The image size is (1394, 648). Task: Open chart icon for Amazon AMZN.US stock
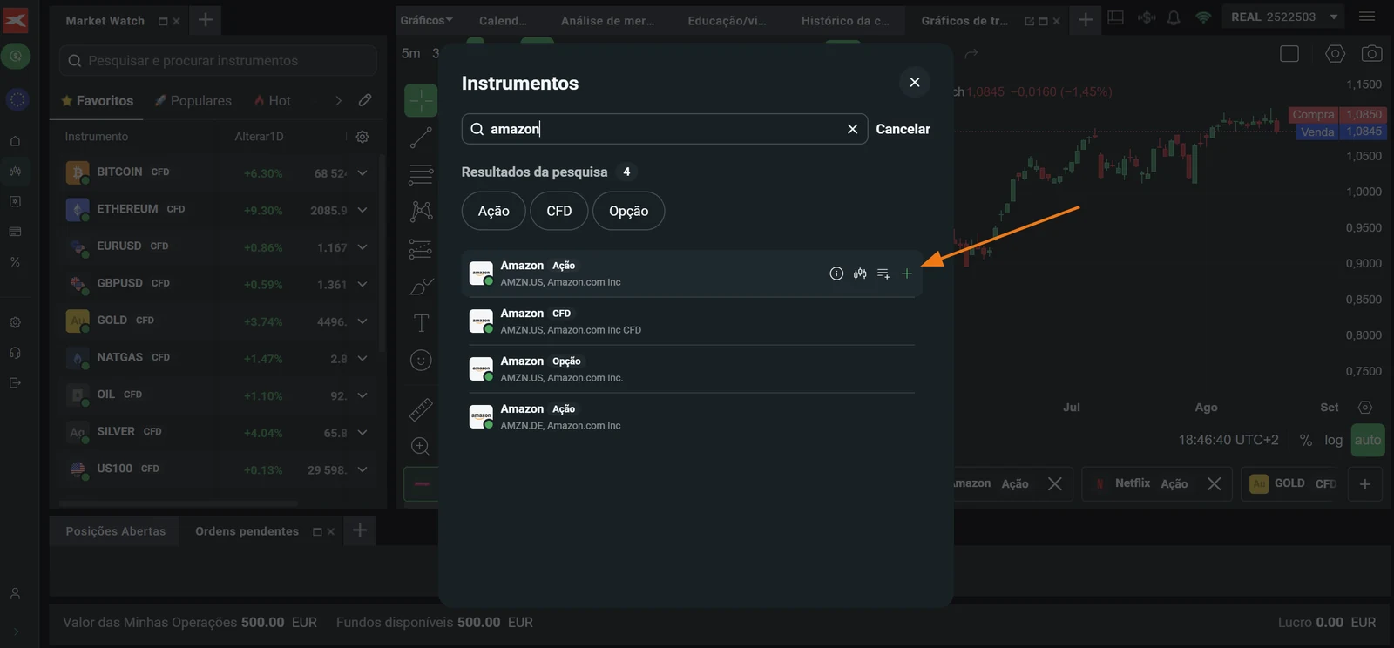coord(860,273)
